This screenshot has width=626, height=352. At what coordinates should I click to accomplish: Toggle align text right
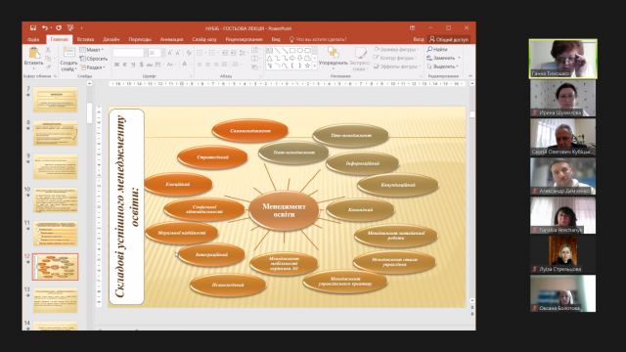(216, 65)
